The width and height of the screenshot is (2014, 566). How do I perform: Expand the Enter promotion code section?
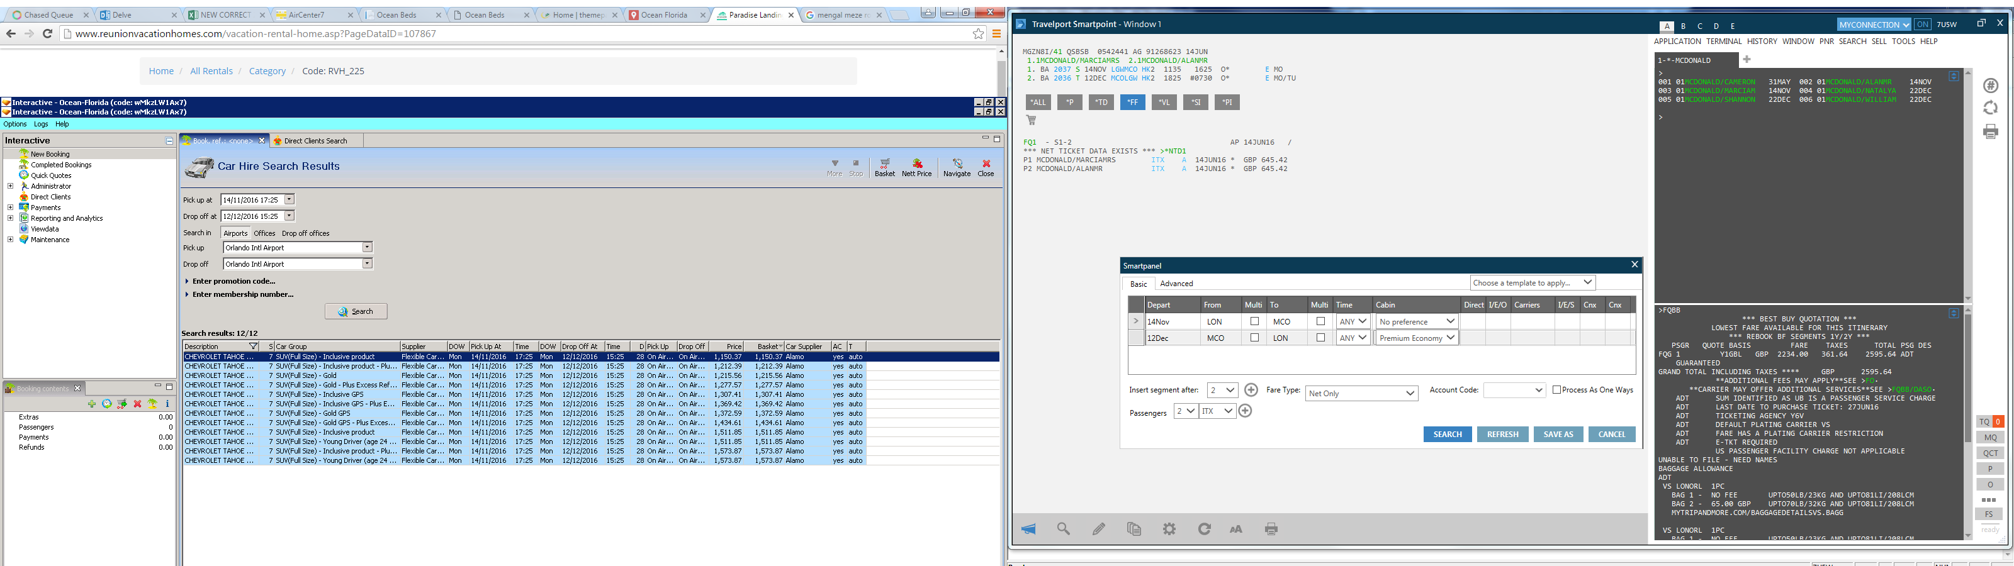233,282
